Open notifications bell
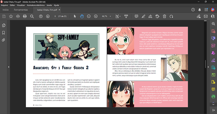This screenshot has height=114, width=217. click(200, 10)
